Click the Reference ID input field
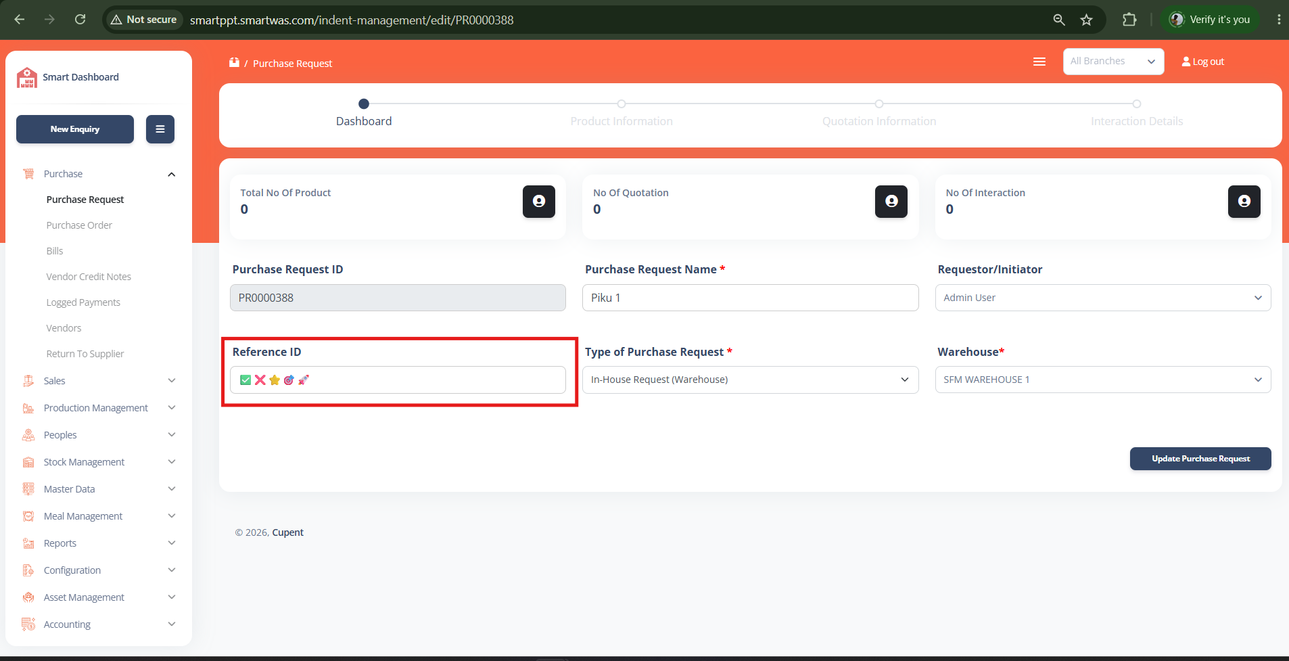1289x661 pixels. 398,380
